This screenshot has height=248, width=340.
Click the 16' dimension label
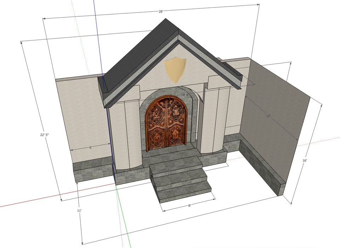[305, 160]
